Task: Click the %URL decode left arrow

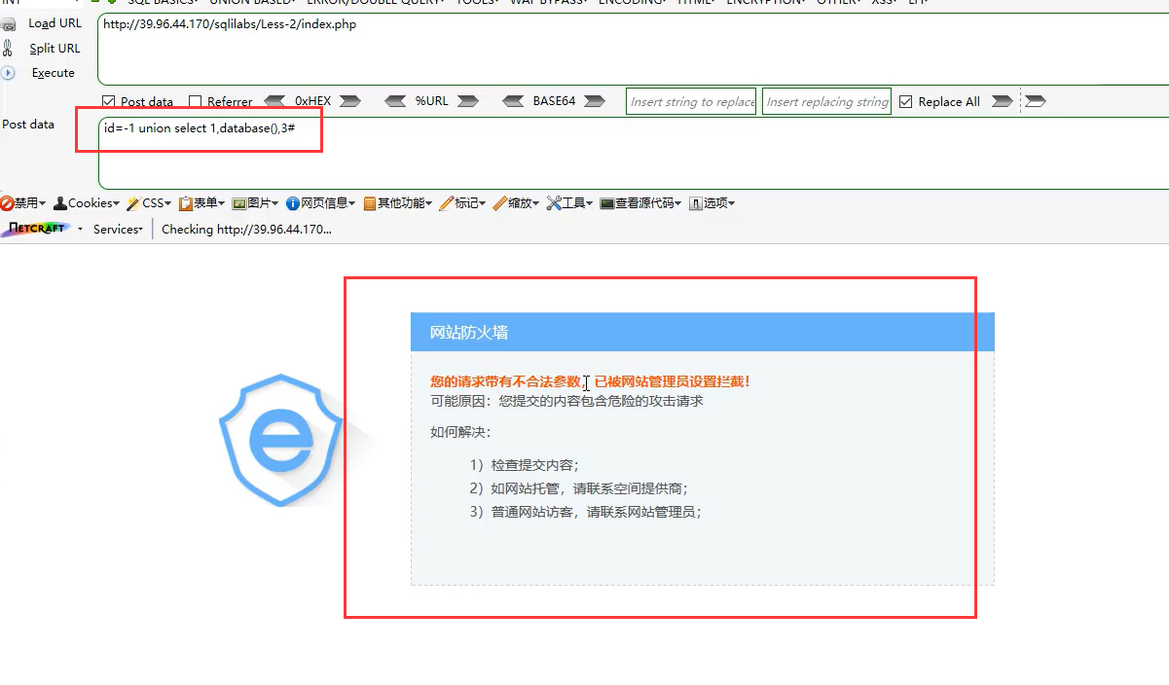Action: (x=395, y=101)
